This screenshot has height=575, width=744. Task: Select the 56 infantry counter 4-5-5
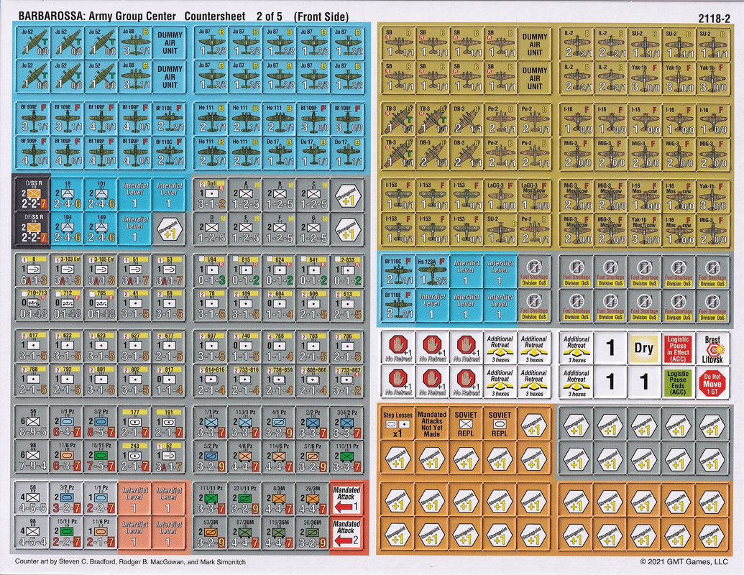33,499
